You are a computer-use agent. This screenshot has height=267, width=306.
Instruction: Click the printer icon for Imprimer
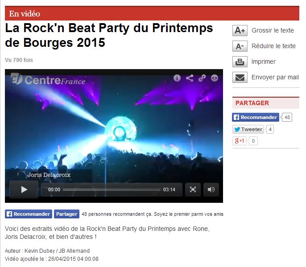click(240, 62)
